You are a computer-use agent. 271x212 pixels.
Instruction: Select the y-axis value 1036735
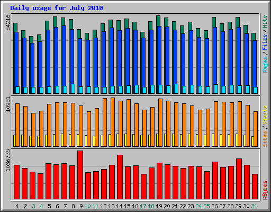tap(8, 160)
